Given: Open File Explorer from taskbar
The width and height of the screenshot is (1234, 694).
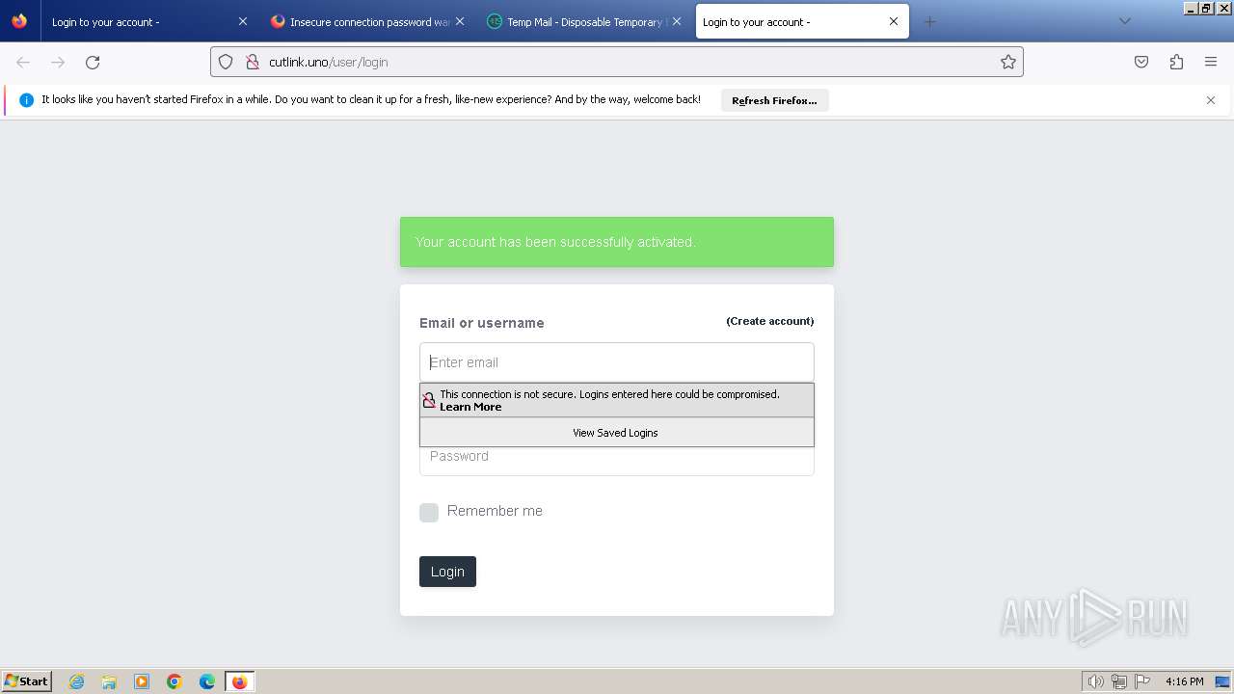Looking at the screenshot, I should point(109,681).
